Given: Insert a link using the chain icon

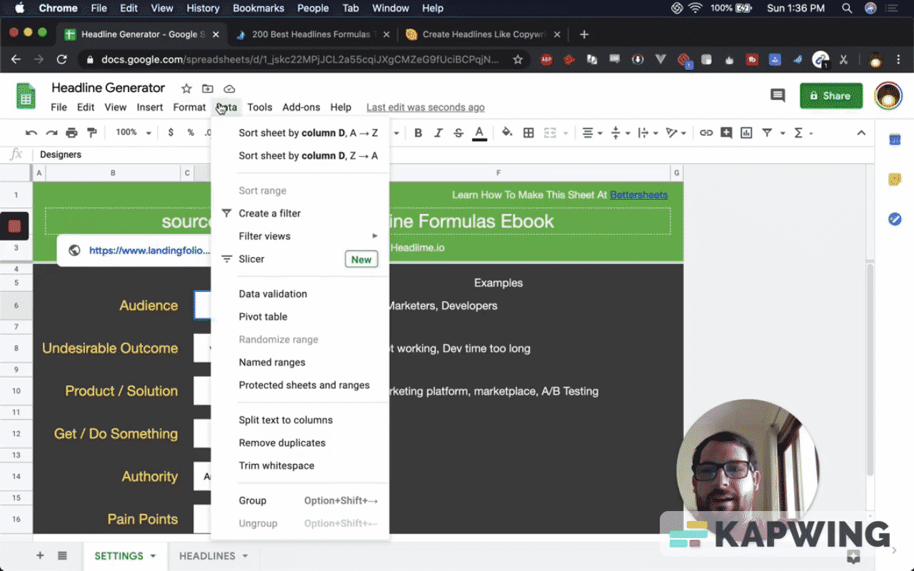Looking at the screenshot, I should coord(706,133).
